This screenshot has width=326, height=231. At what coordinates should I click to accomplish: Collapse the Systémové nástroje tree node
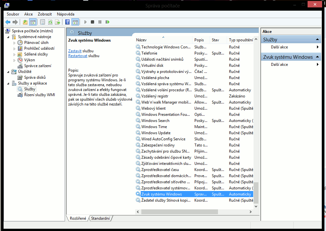(8, 37)
